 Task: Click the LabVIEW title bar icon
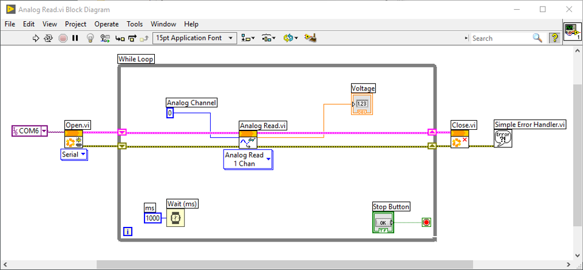click(11, 9)
